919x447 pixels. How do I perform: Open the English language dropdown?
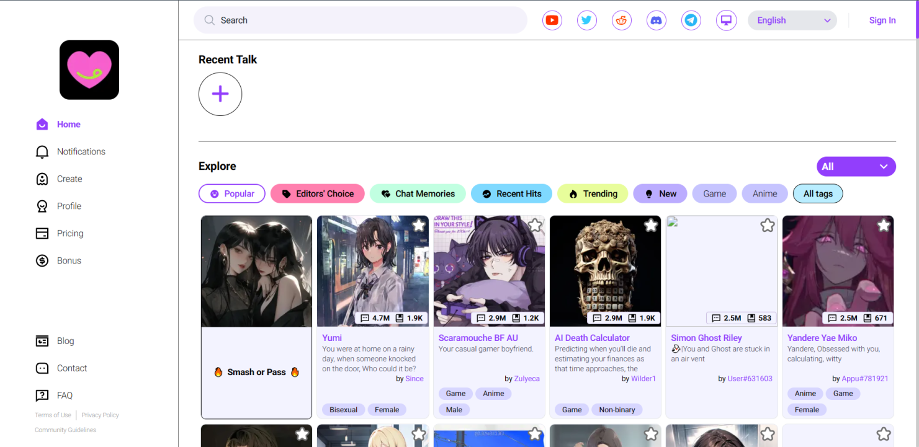tap(792, 20)
